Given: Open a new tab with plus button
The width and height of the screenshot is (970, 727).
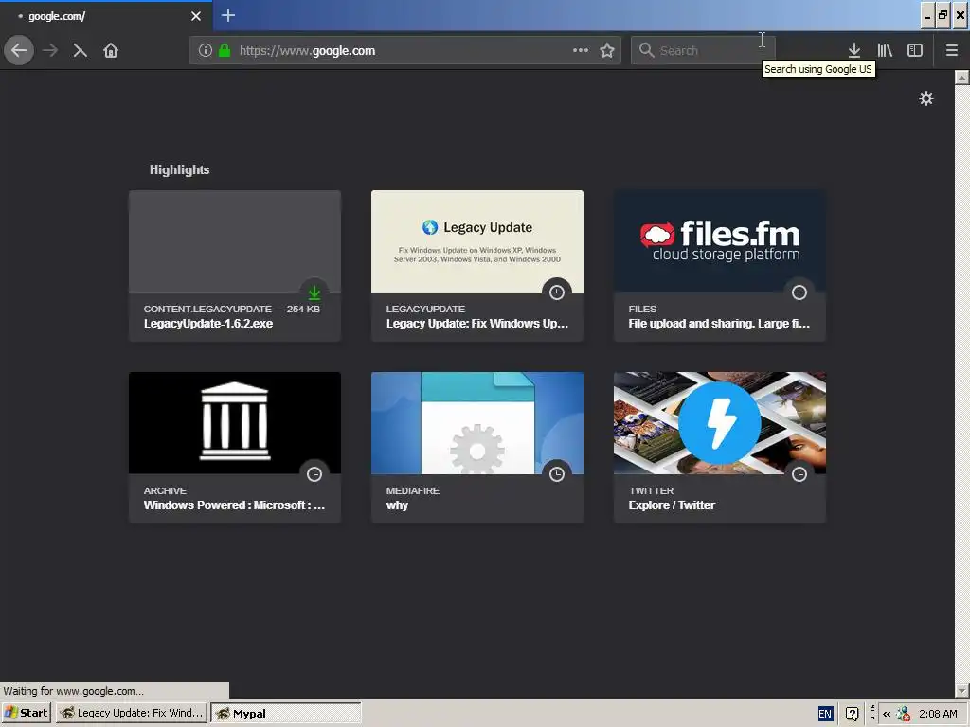Looking at the screenshot, I should (228, 15).
